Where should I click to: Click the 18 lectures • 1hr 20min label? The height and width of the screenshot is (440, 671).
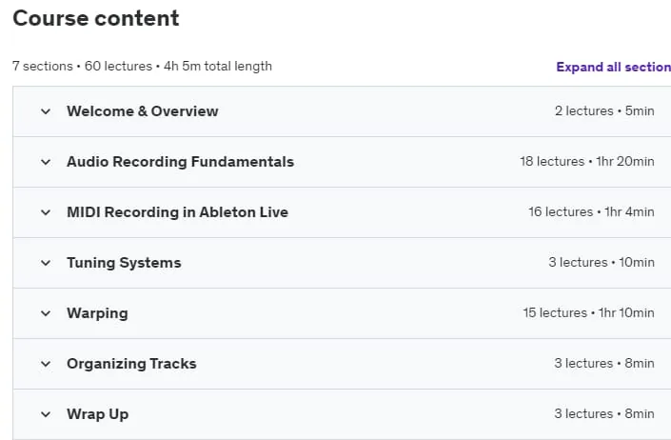pyautogui.click(x=587, y=161)
